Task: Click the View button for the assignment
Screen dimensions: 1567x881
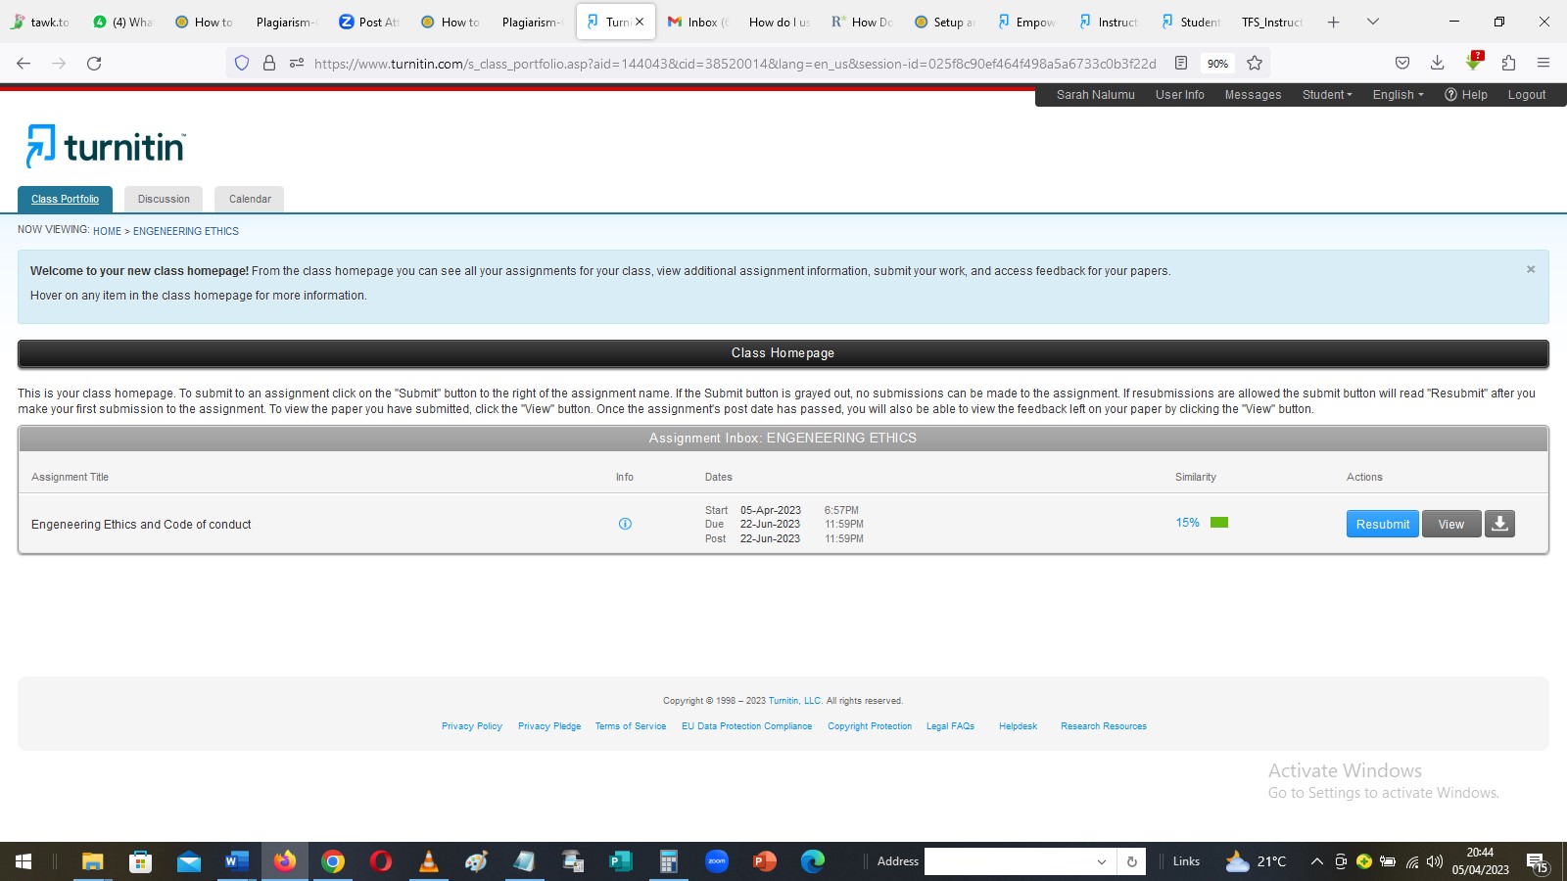Action: 1451,524
